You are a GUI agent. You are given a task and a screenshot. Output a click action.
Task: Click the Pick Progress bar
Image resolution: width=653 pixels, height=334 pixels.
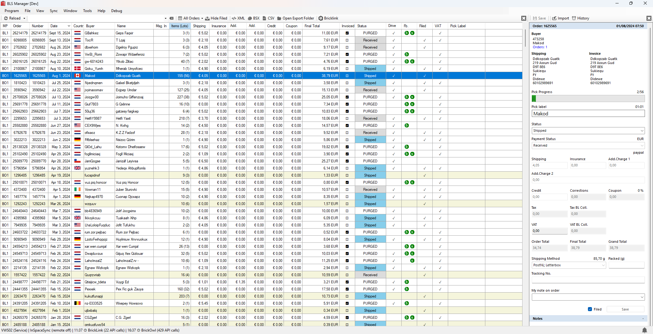(588, 98)
